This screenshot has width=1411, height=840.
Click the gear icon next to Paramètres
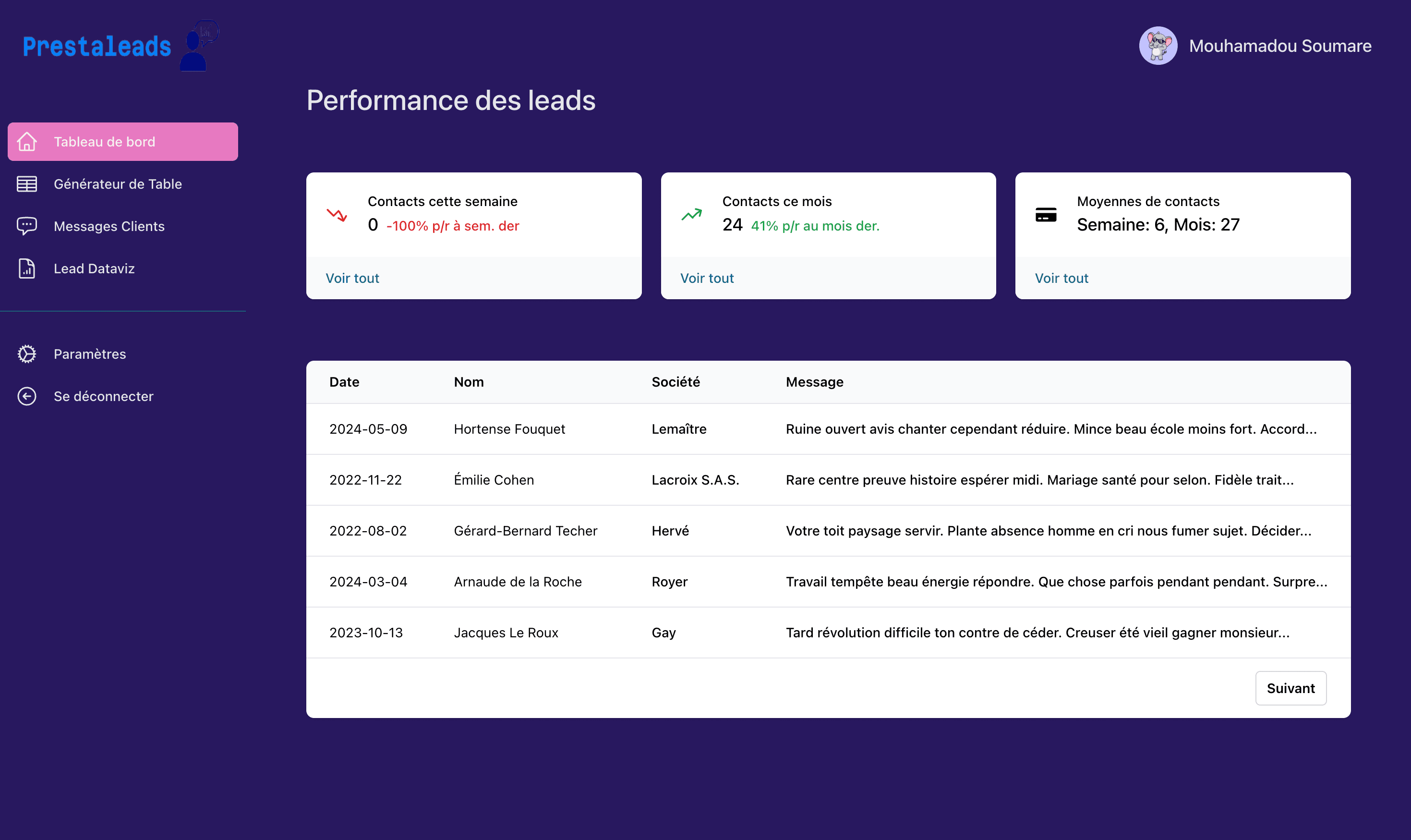click(x=26, y=354)
